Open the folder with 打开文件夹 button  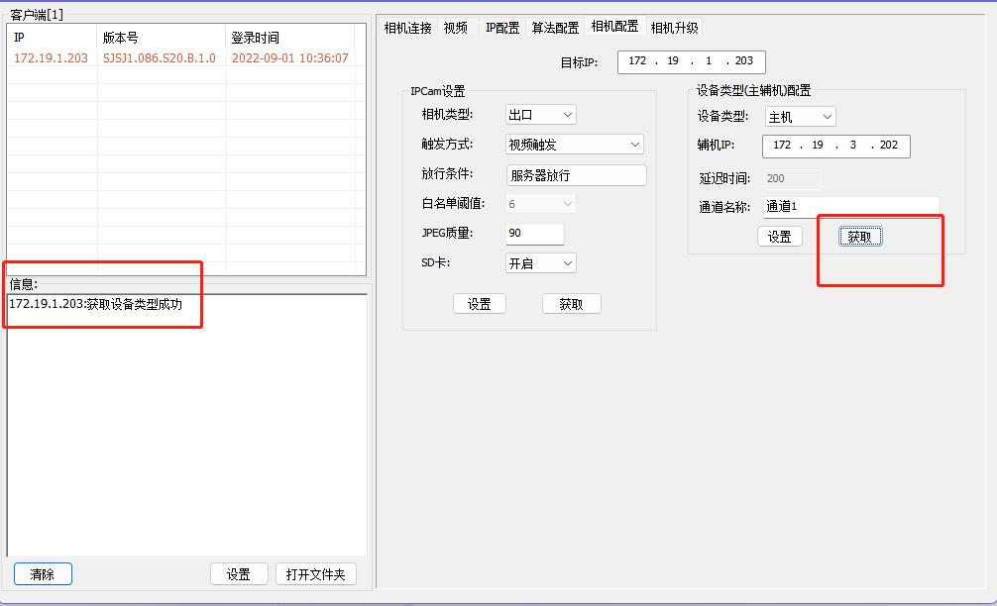(x=315, y=573)
